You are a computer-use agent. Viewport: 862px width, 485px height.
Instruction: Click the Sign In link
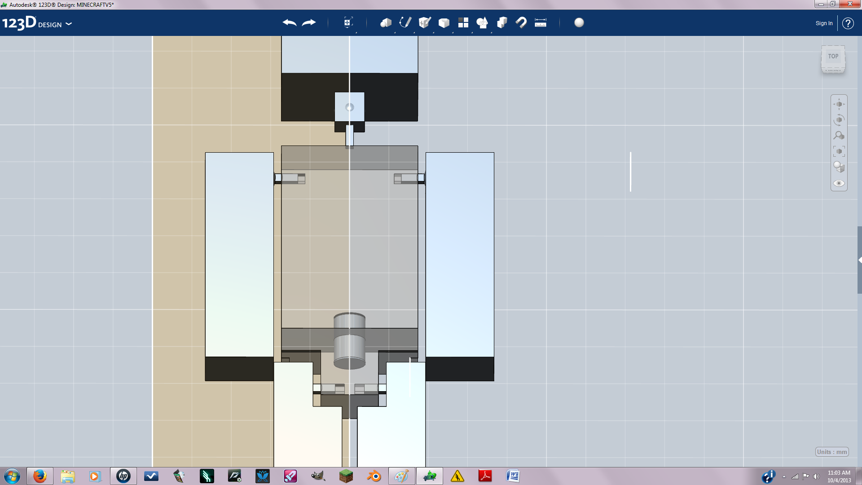pos(824,23)
